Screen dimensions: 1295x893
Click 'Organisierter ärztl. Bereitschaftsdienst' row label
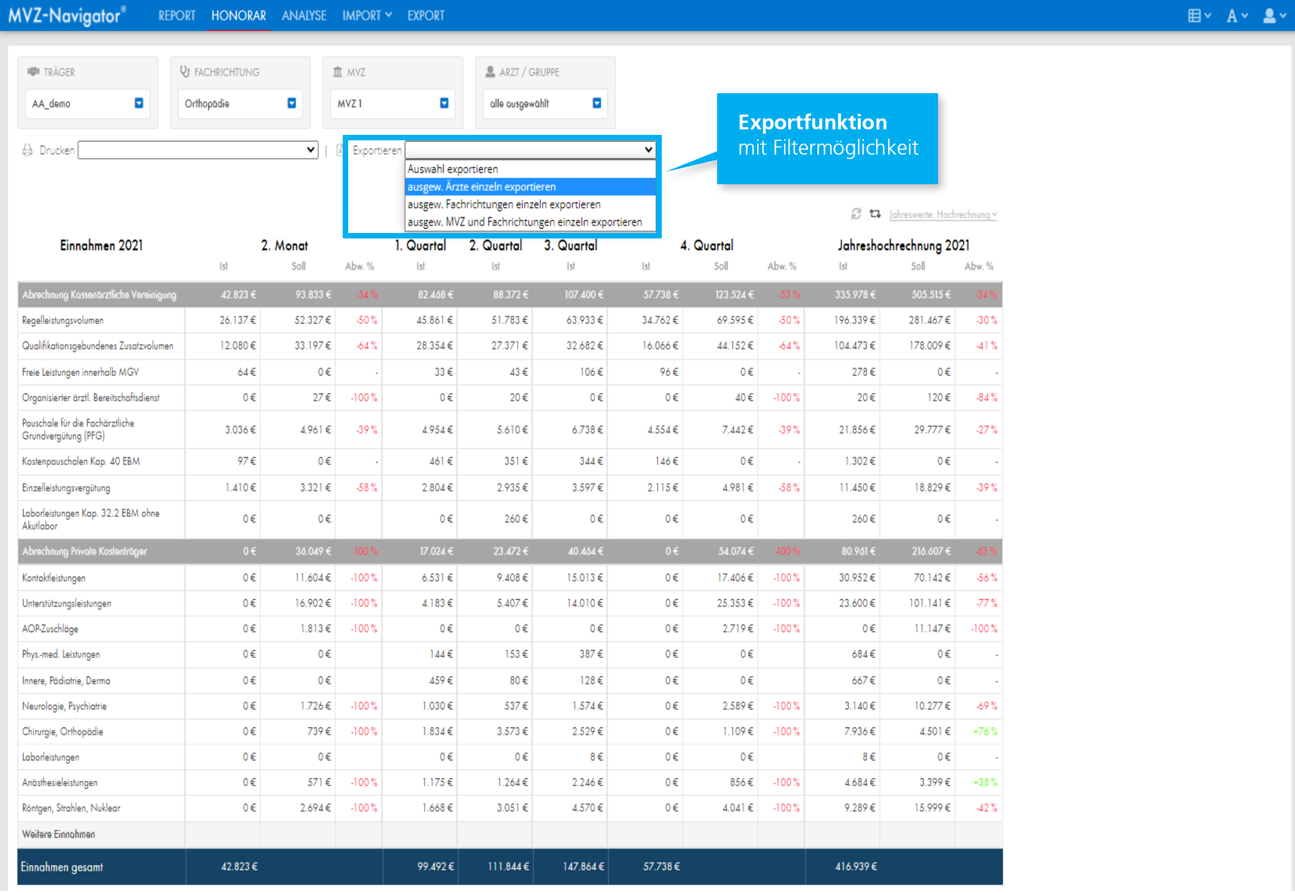pyautogui.click(x=90, y=398)
